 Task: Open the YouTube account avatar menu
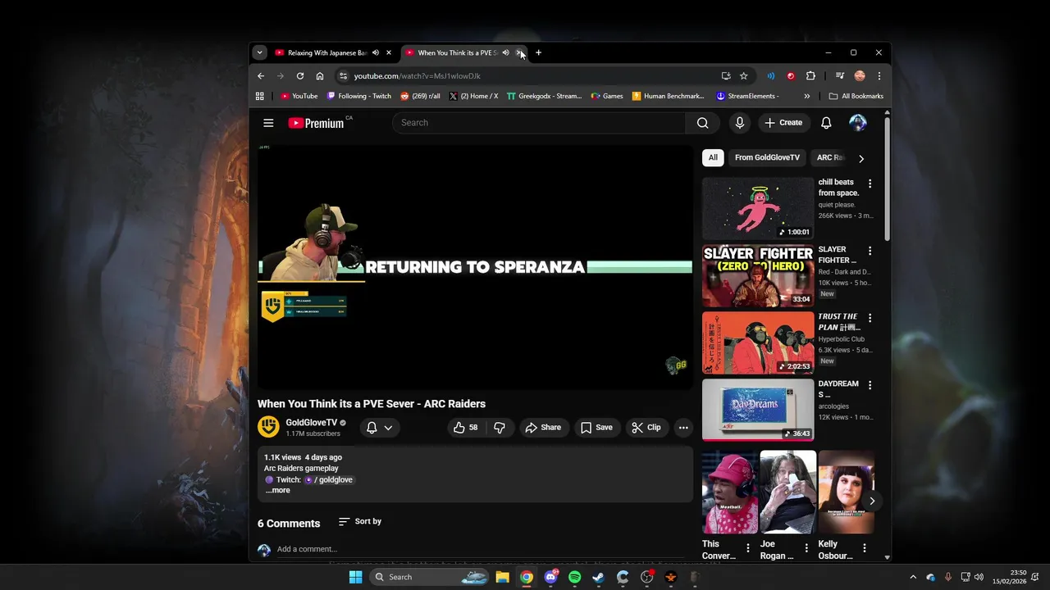pyautogui.click(x=858, y=123)
